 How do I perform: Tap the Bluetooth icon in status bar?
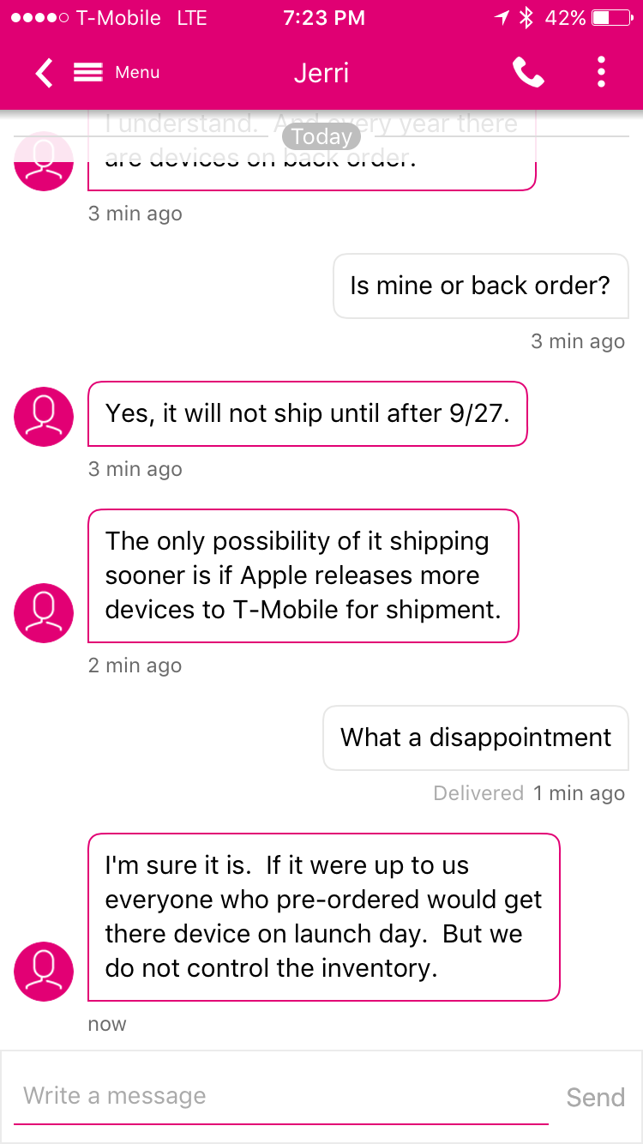(526, 18)
